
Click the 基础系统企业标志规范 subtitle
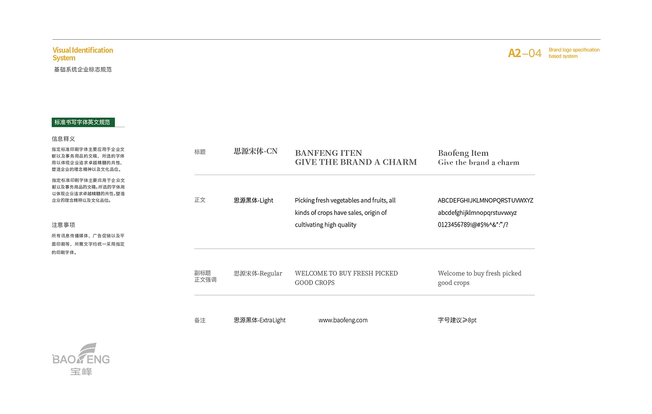[x=83, y=69]
